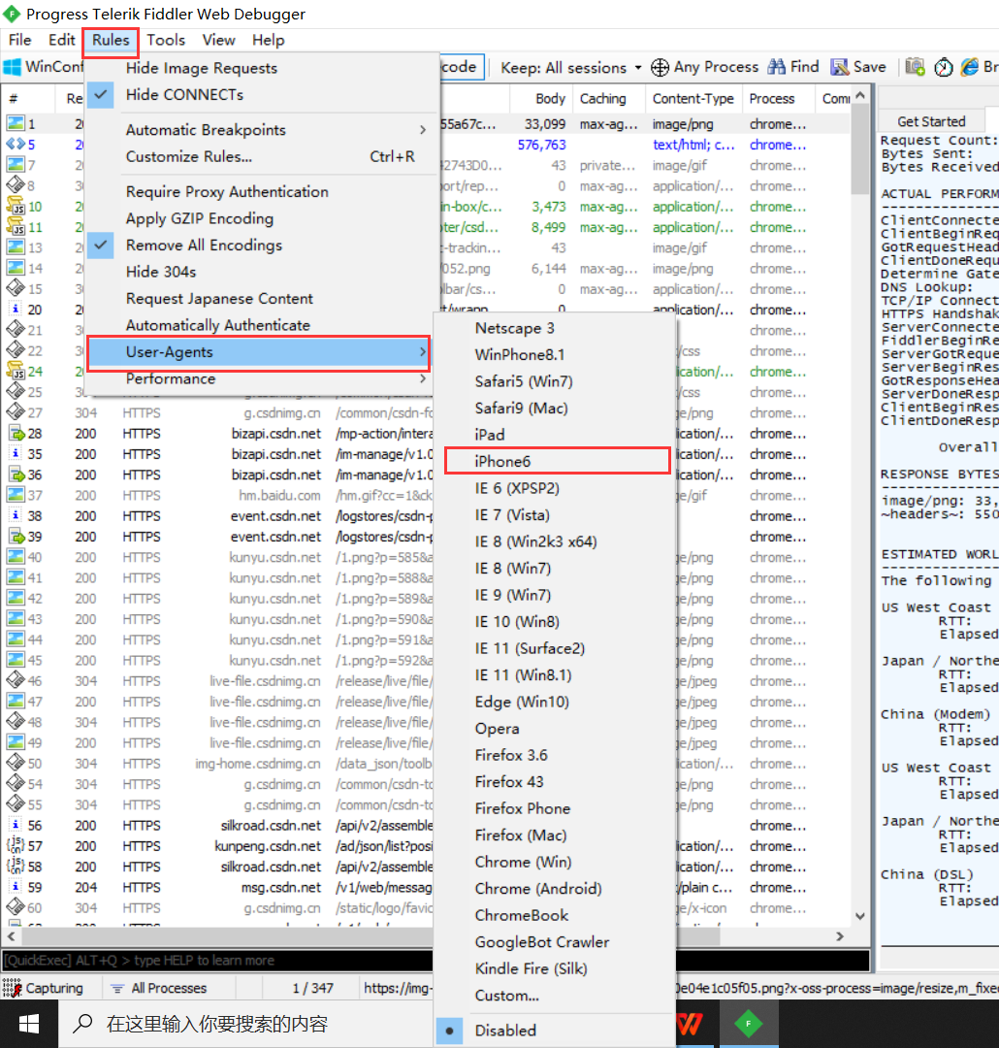Image resolution: width=999 pixels, height=1048 pixels.
Task: Click the Save toolbar icon
Action: coord(839,67)
